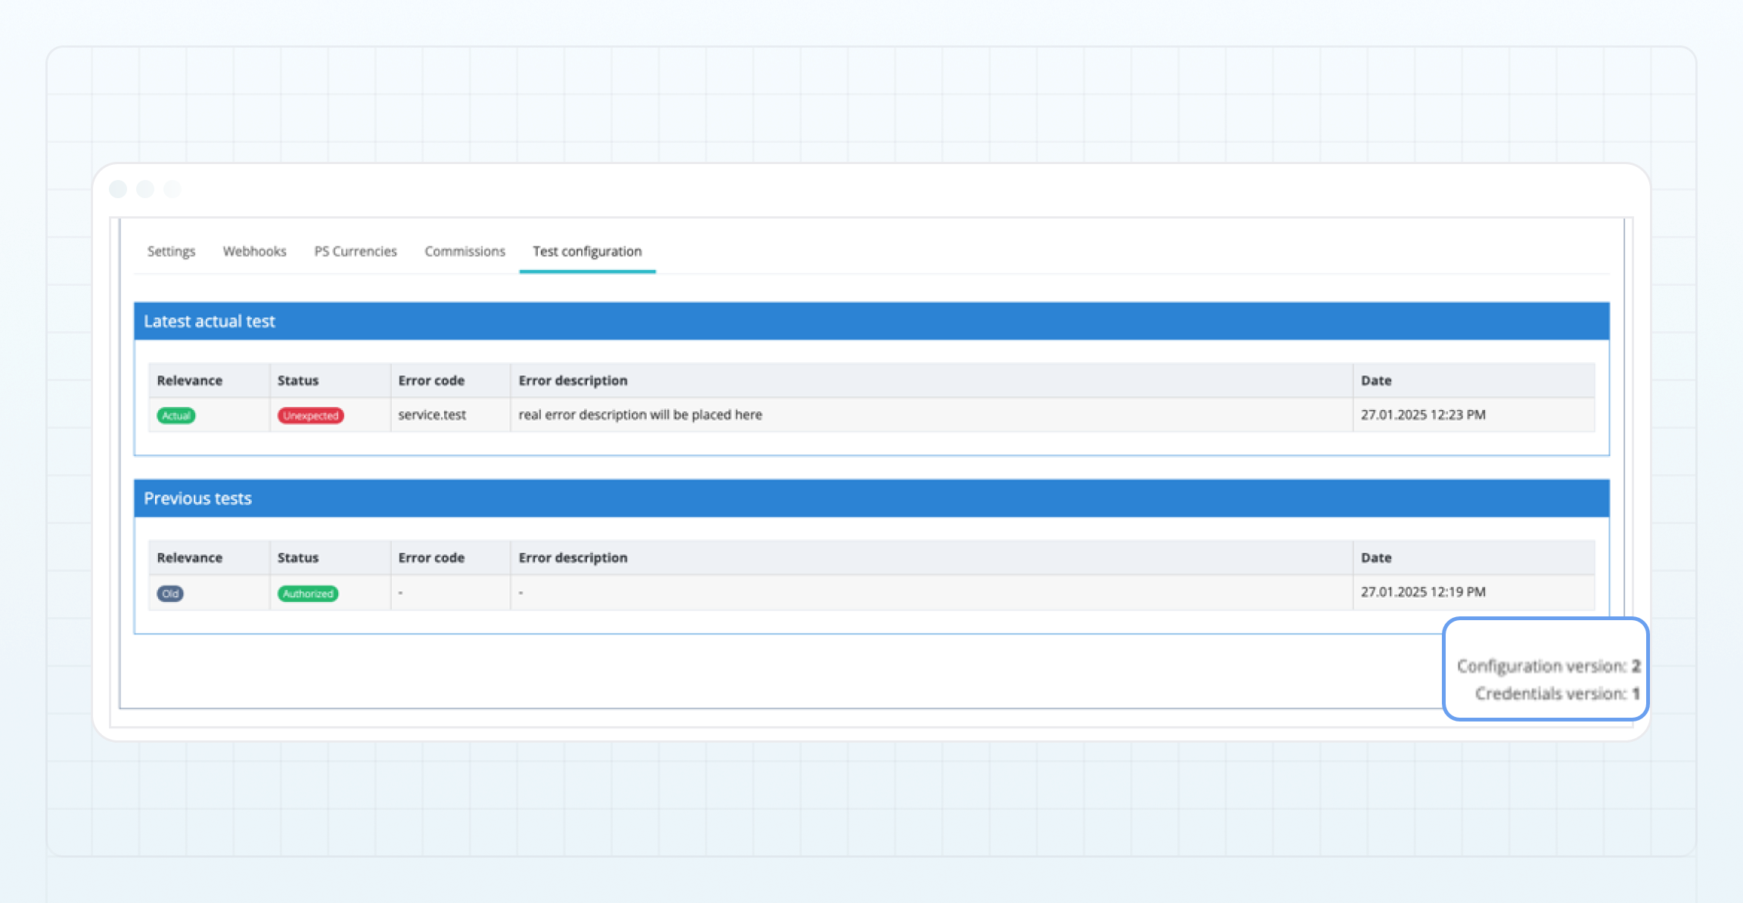The image size is (1743, 903).
Task: Select the date 27.01.2025 12:23 PM
Action: pyautogui.click(x=1423, y=414)
